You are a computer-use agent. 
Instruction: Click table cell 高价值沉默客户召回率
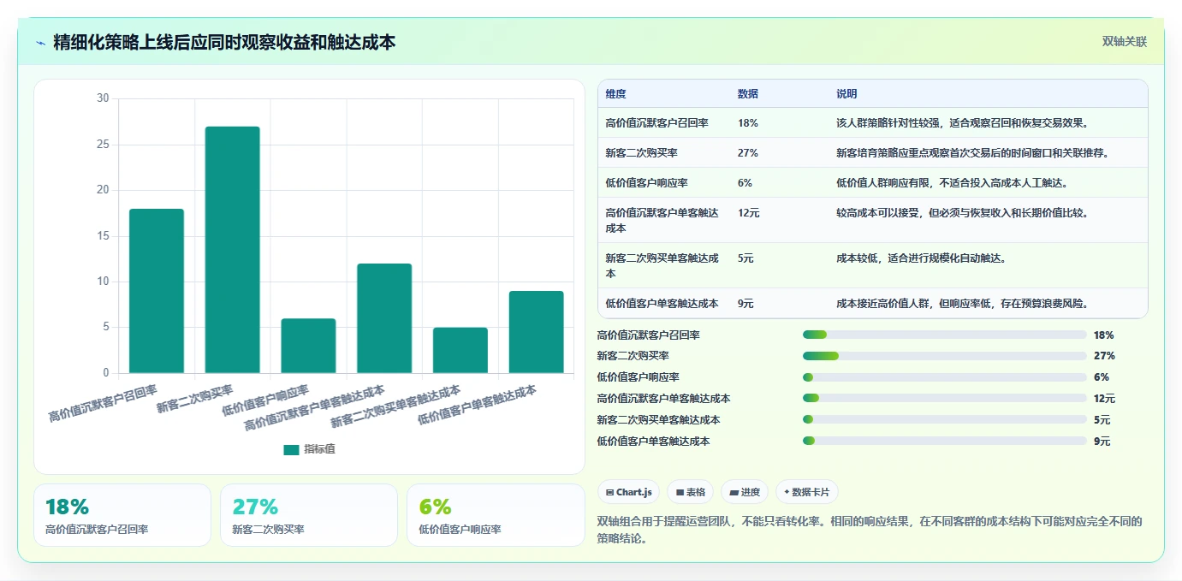click(656, 123)
